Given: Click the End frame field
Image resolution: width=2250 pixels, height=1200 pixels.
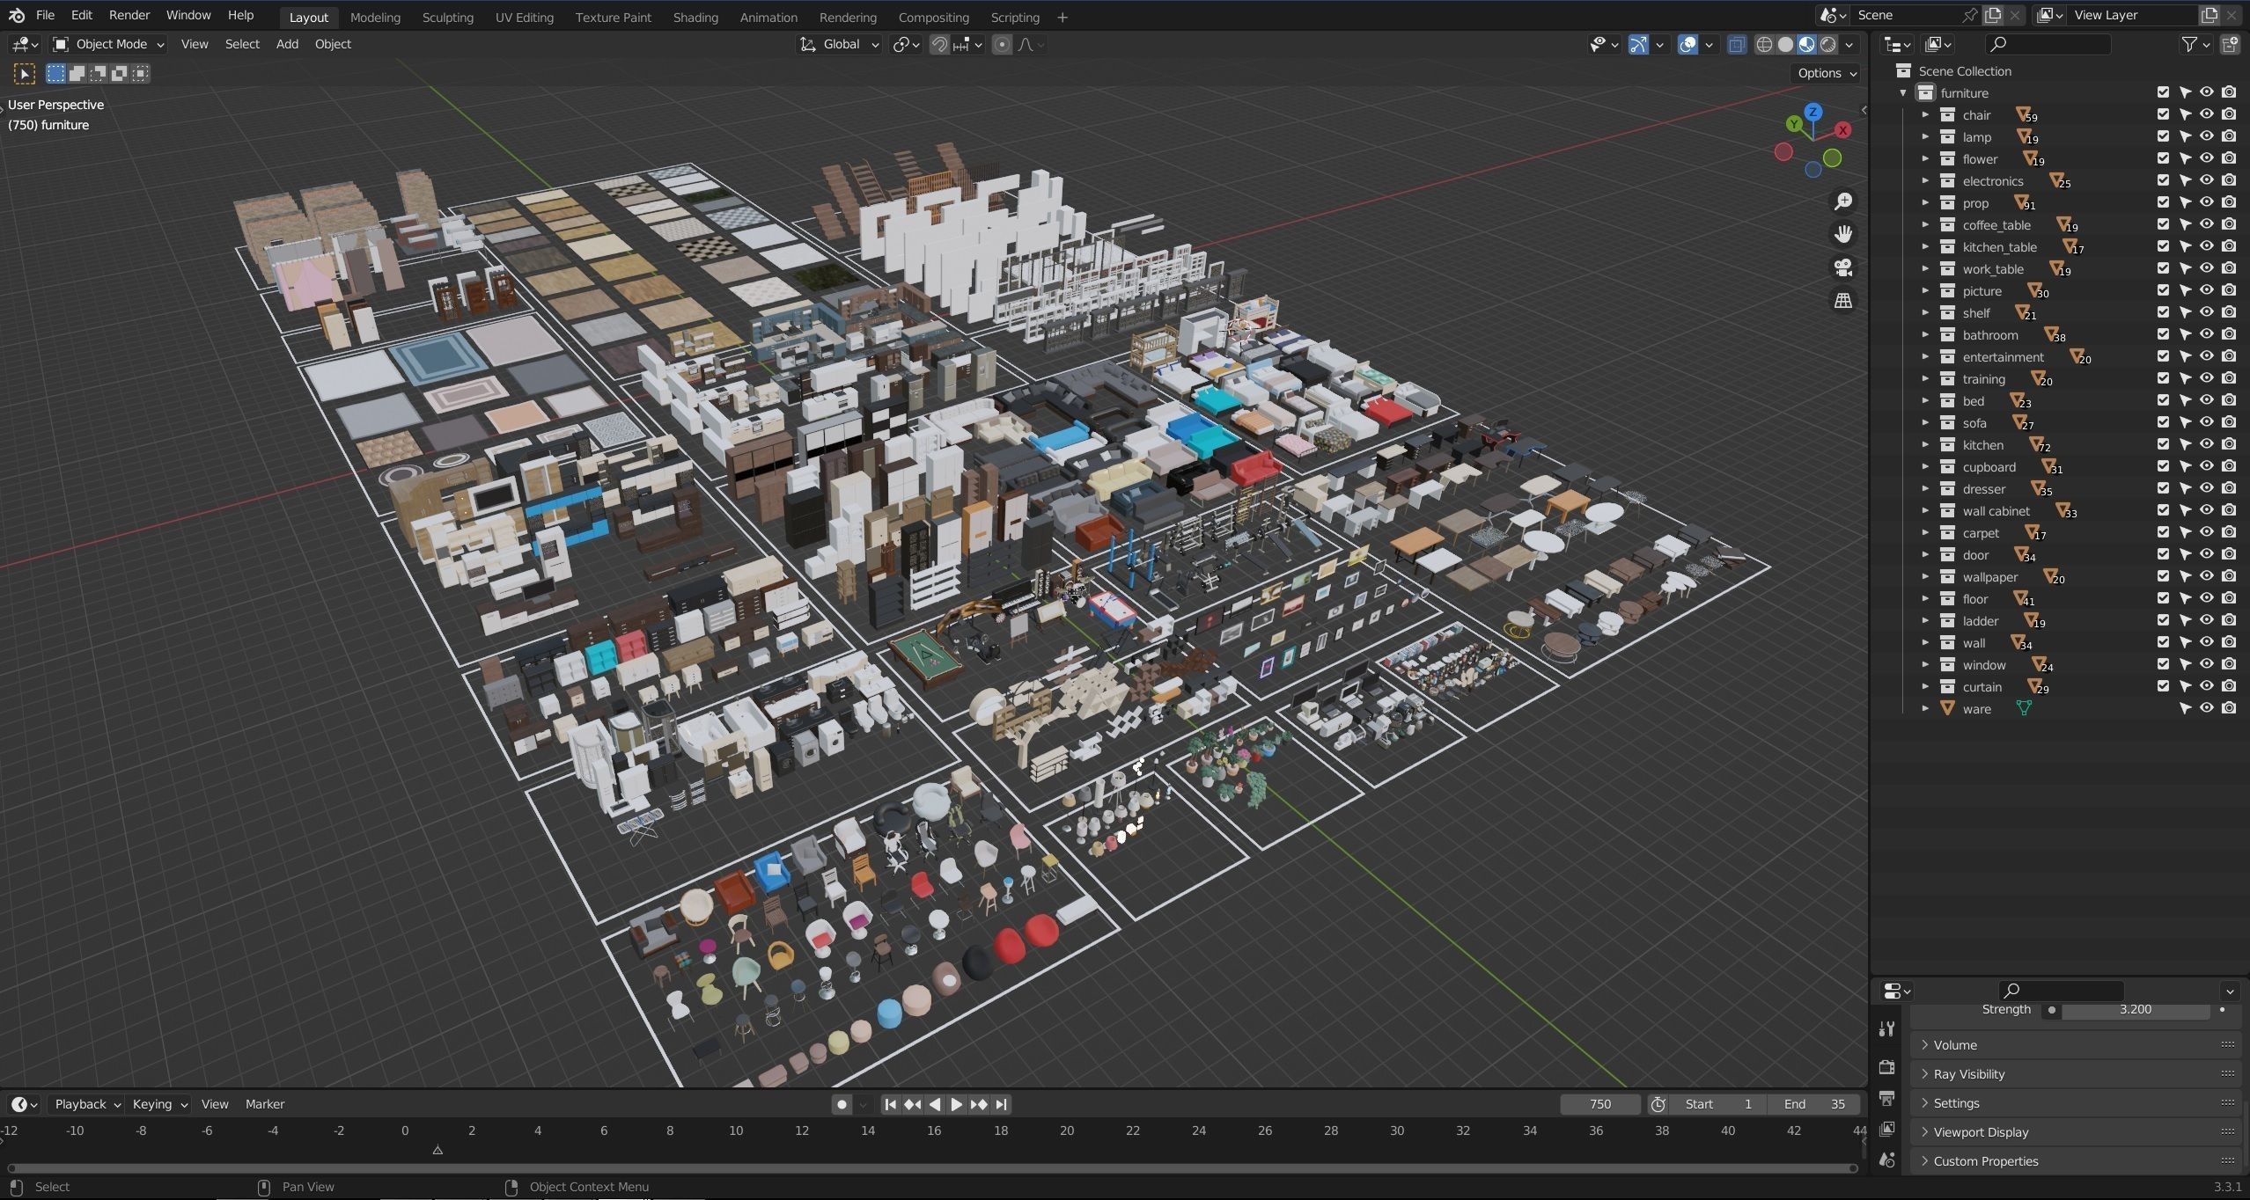Looking at the screenshot, I should 1813,1104.
